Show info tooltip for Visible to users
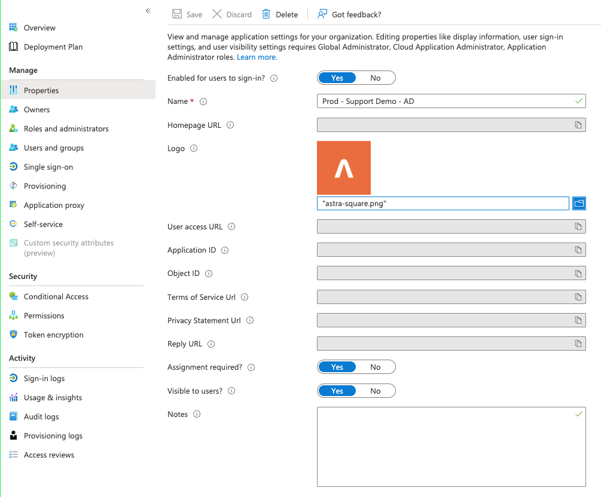This screenshot has width=601, height=497. click(x=231, y=391)
